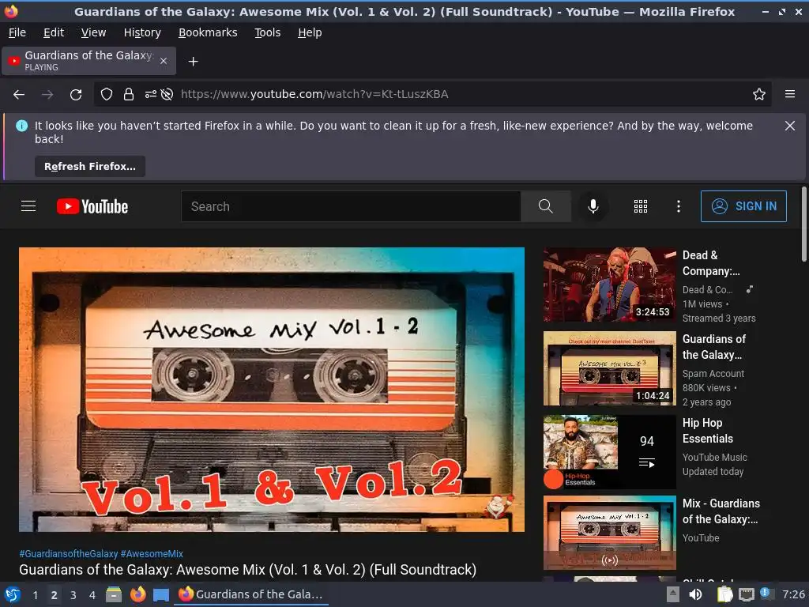Image resolution: width=809 pixels, height=607 pixels.
Task: Open YouTube settings three-dot menu
Action: pyautogui.click(x=679, y=206)
